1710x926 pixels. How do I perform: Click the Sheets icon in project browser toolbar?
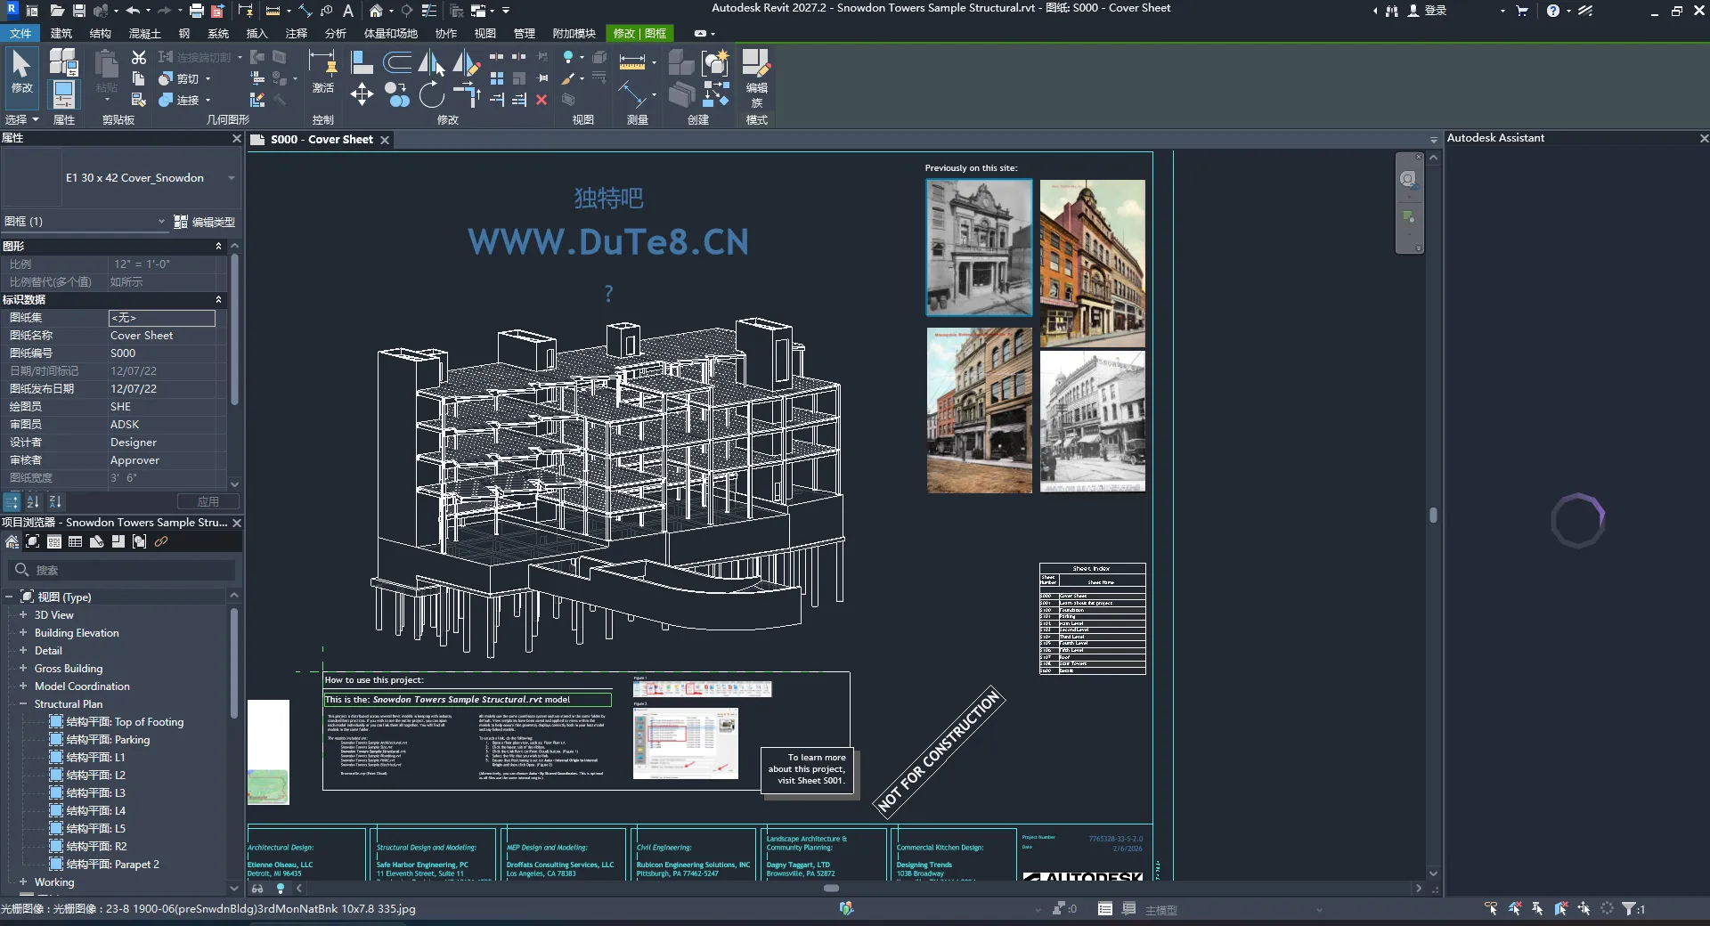[97, 541]
